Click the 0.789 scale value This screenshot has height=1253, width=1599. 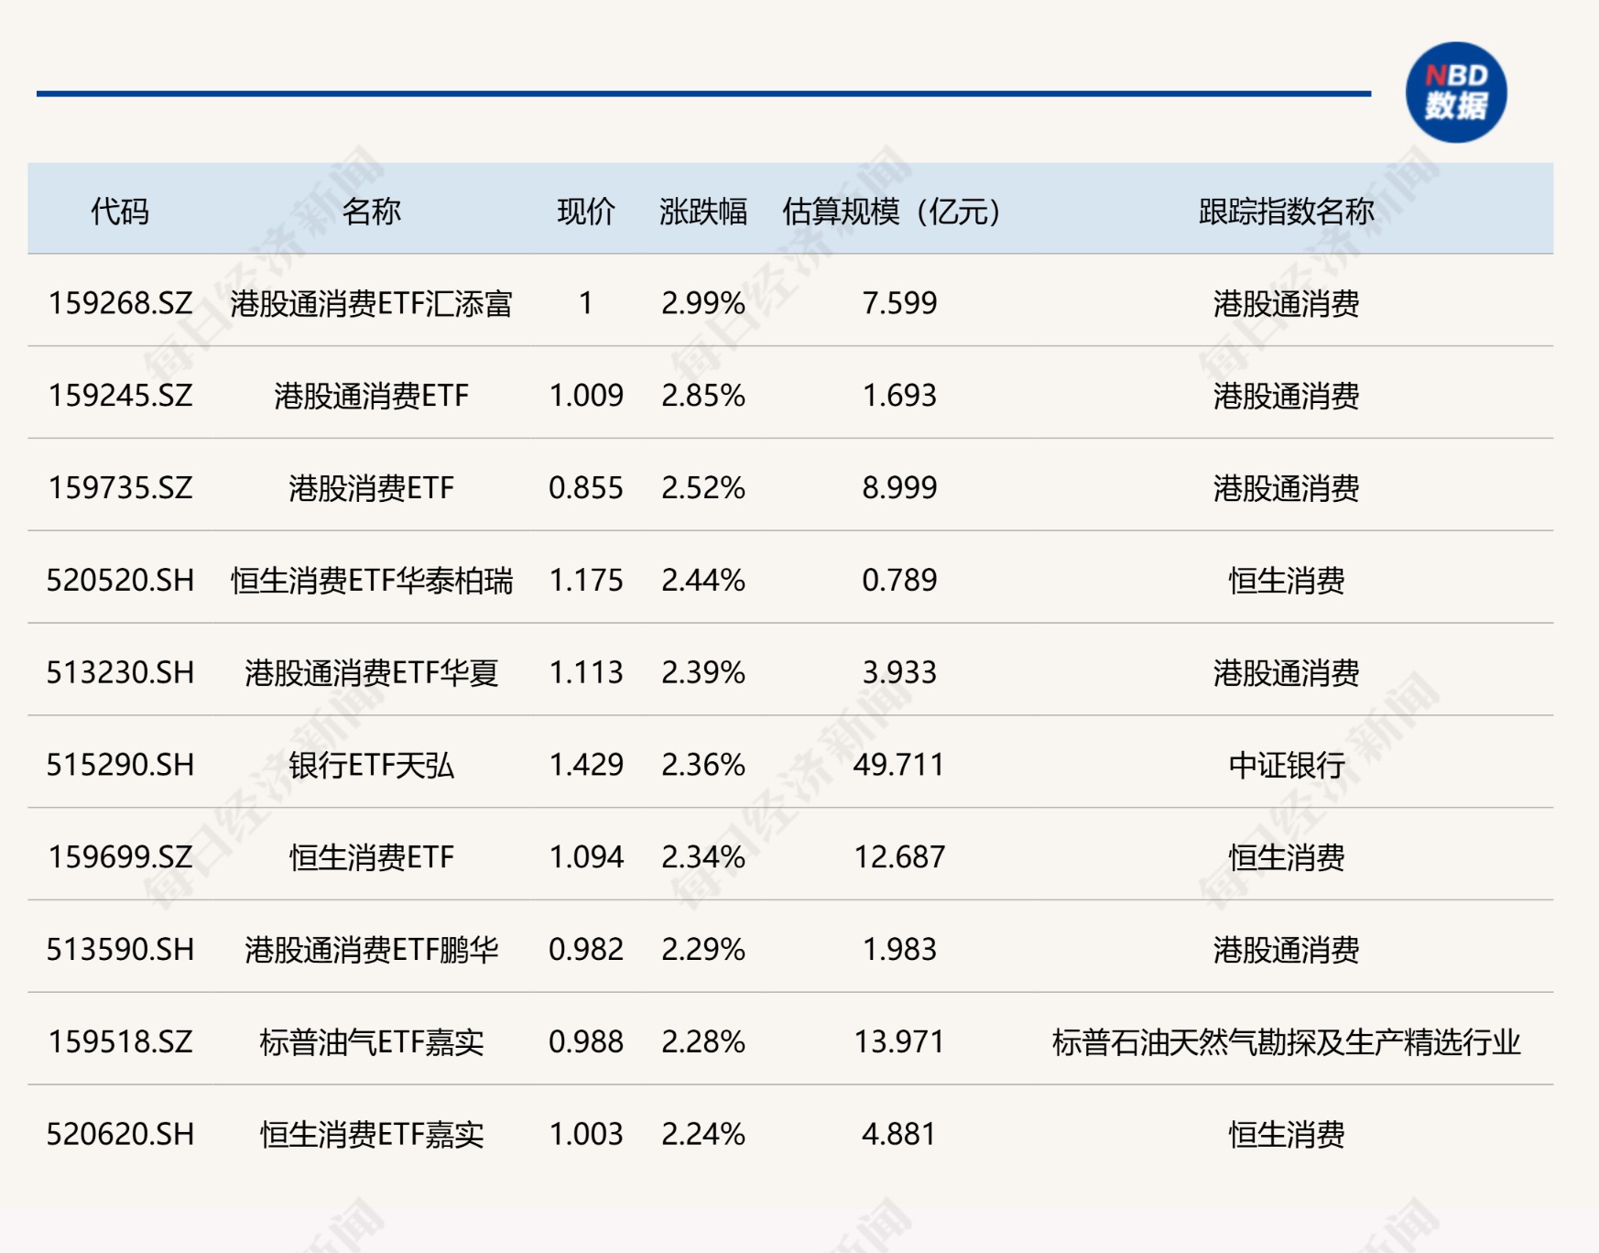tap(899, 581)
